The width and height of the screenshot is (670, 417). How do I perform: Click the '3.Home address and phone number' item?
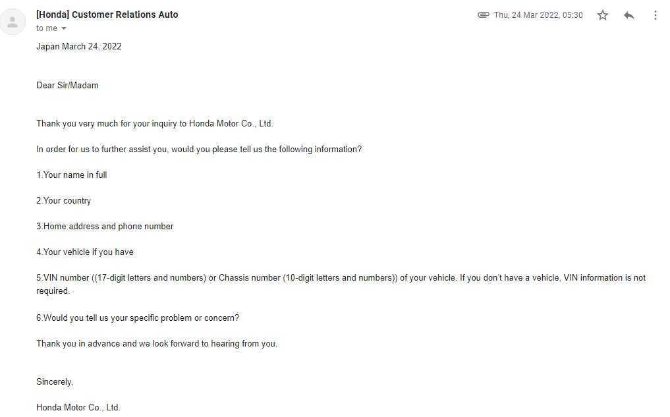click(105, 227)
